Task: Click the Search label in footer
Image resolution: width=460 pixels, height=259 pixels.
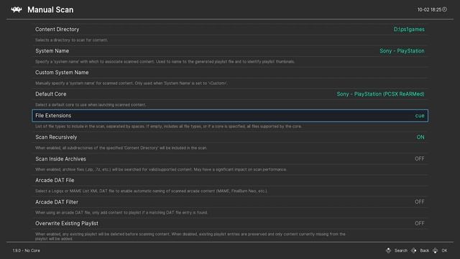Action: pos(401,250)
